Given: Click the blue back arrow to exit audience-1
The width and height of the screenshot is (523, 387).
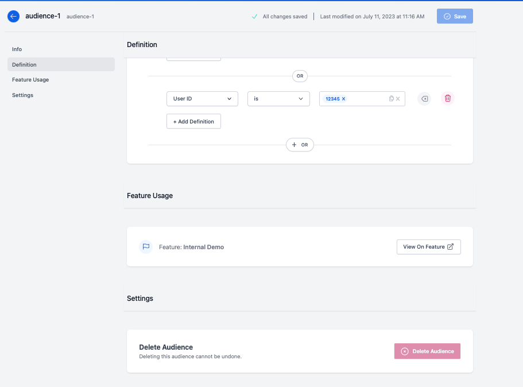Looking at the screenshot, I should [x=13, y=16].
